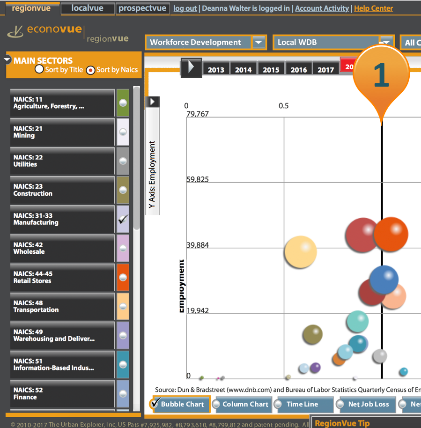
Task: Open the Local WDB dropdown
Action: pyautogui.click(x=385, y=42)
